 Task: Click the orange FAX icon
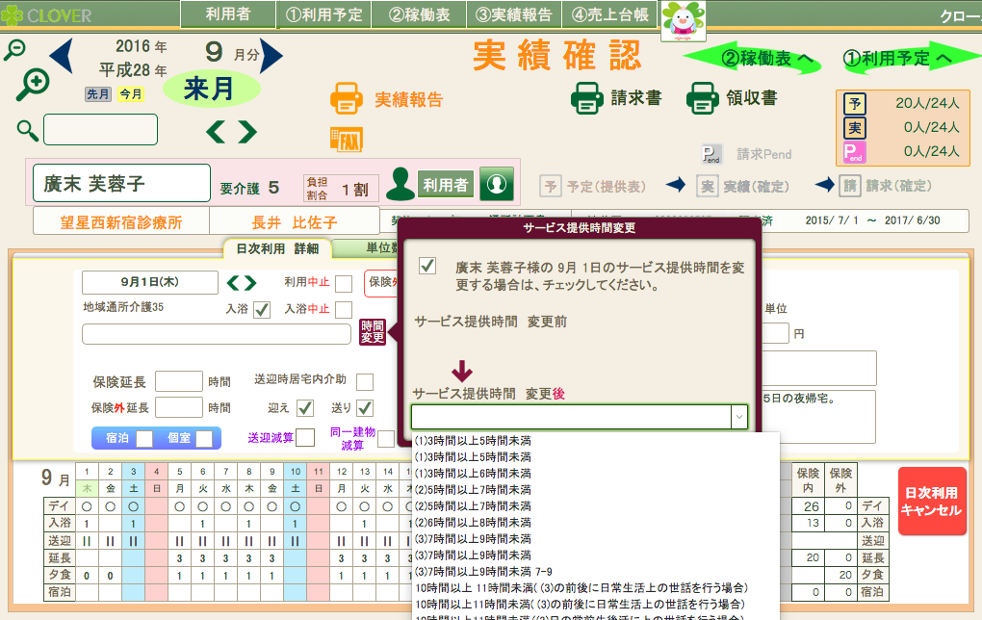347,139
